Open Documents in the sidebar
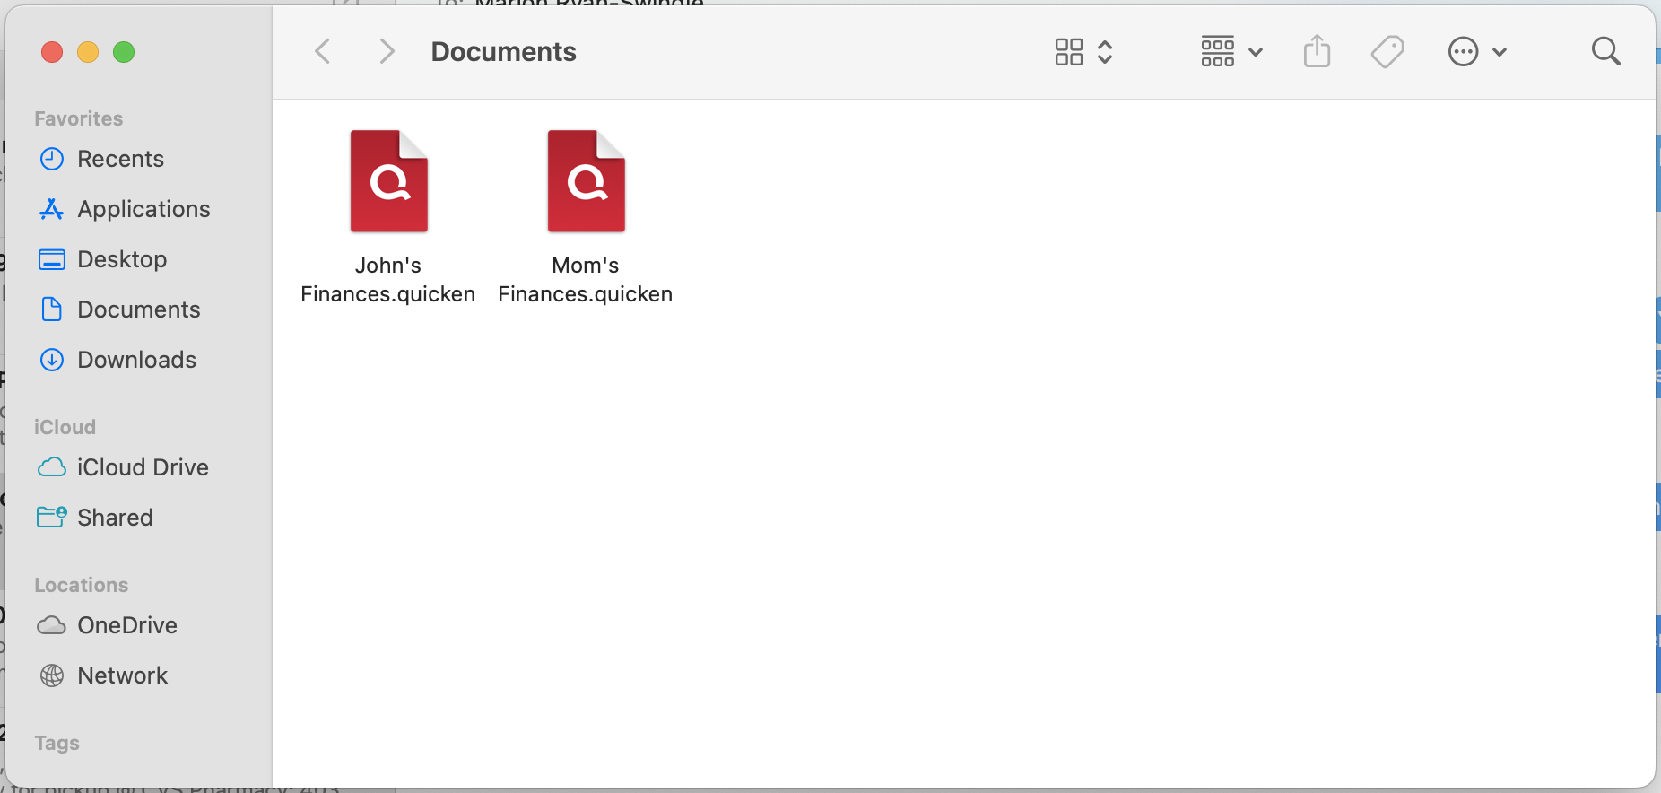The width and height of the screenshot is (1661, 793). point(138,309)
